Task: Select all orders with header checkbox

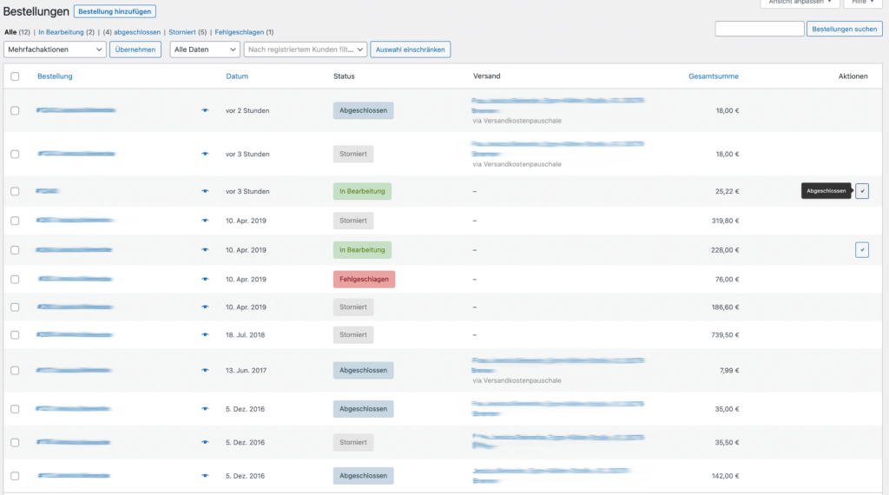Action: click(15, 76)
